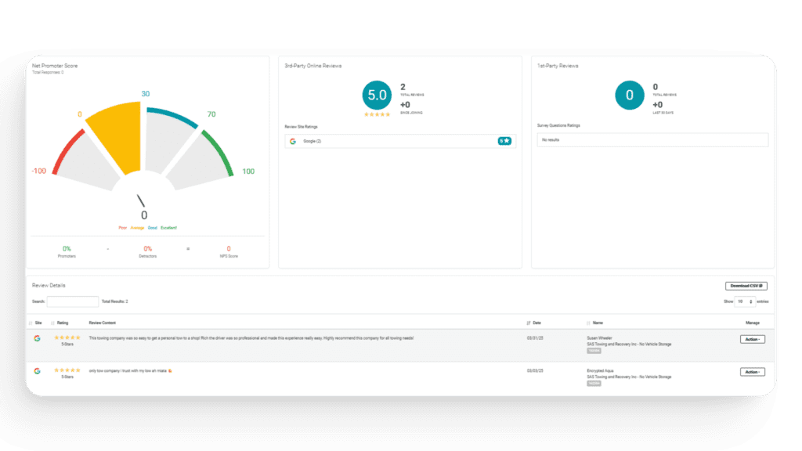
Task: Open the Show entries count selector
Action: 744,301
